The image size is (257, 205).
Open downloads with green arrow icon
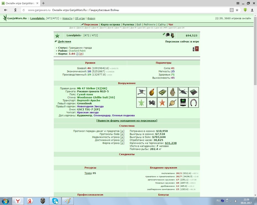click(x=245, y=10)
